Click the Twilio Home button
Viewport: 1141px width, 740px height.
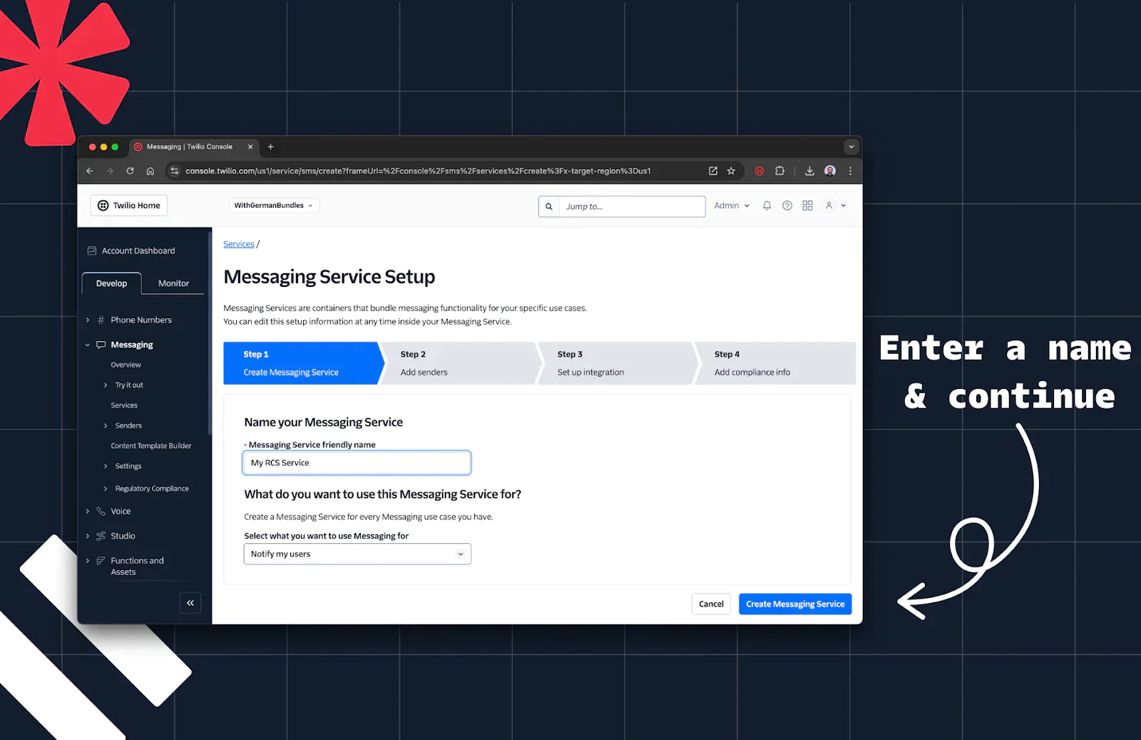click(x=129, y=206)
